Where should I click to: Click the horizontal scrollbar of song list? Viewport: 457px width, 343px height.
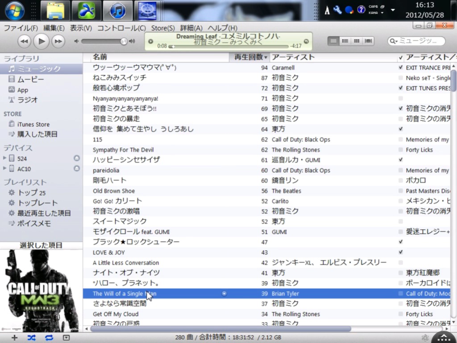[220, 329]
